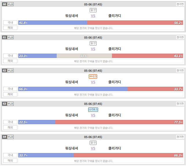The image size is (186, 166).
Task: Click the 77.5% red bar in match 63
Action: pyautogui.click(x=119, y=122)
